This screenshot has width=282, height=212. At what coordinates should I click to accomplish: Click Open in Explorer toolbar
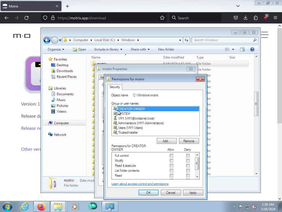tap(80, 49)
